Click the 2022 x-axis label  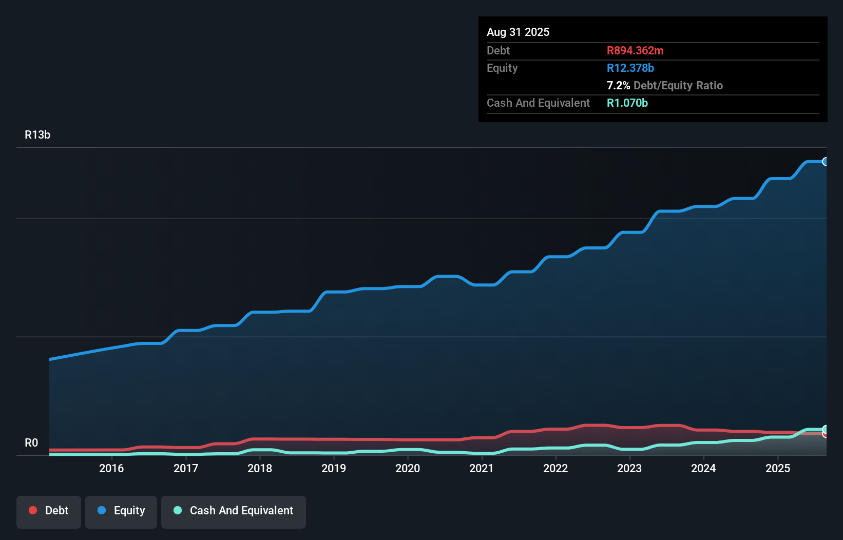[x=555, y=468]
